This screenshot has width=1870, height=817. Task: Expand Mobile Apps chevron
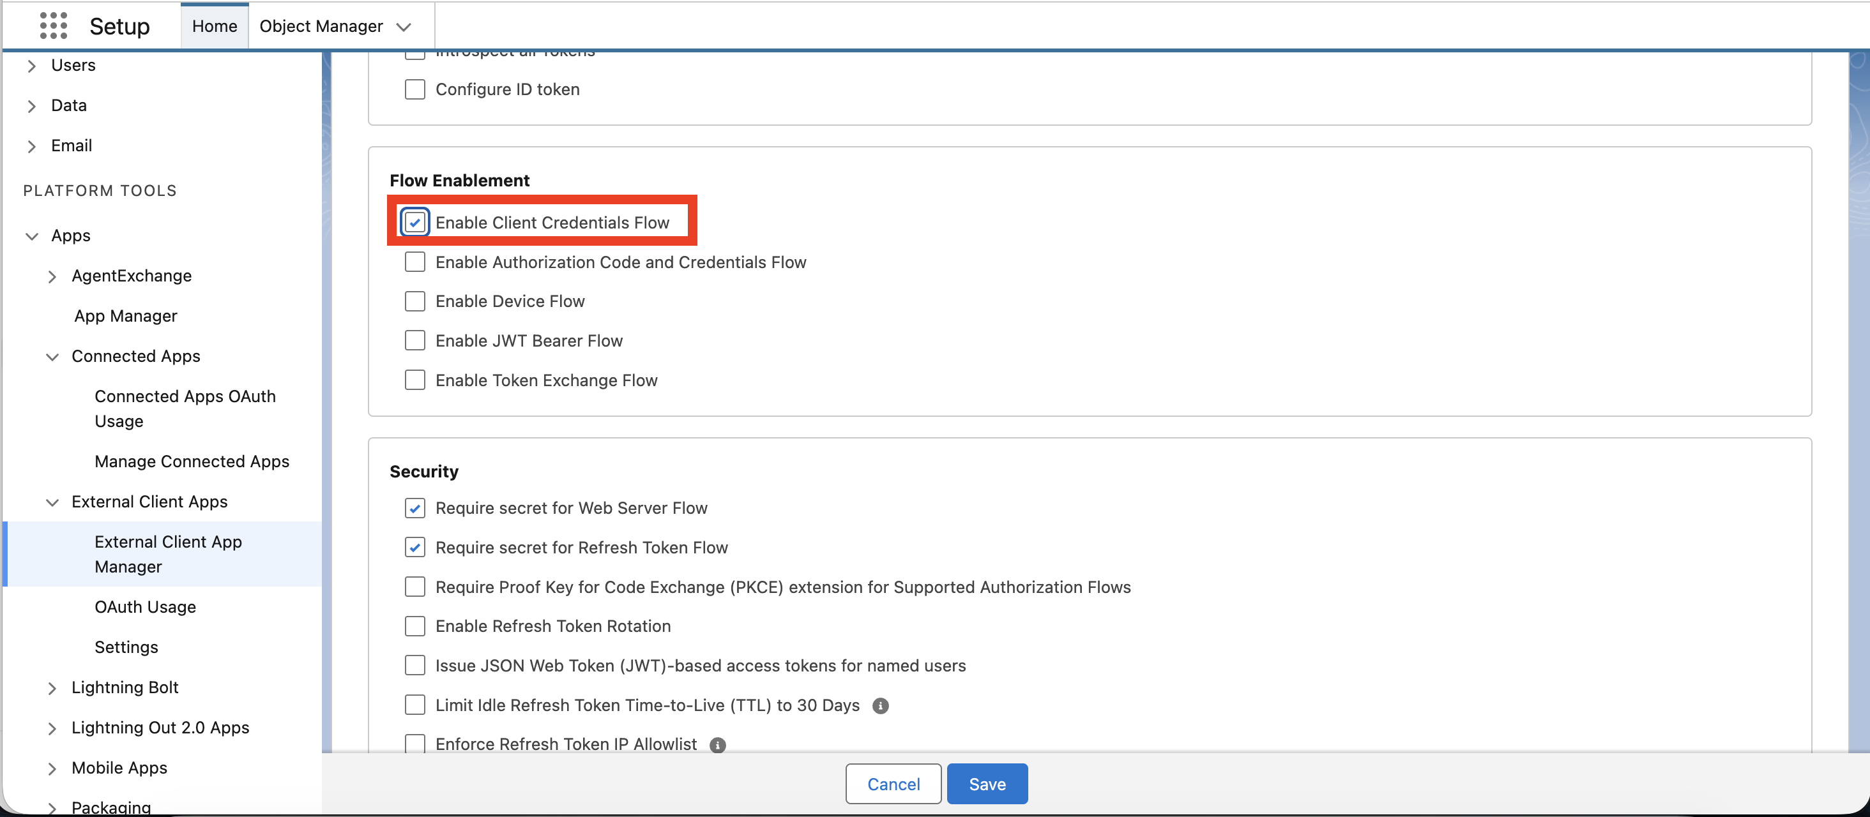point(52,769)
